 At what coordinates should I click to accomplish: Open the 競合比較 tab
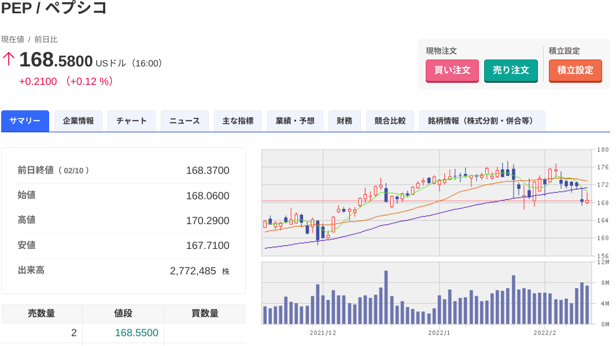coord(390,121)
